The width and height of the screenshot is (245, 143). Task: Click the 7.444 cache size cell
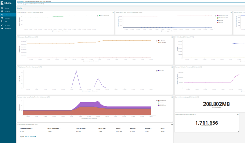(x=100, y=131)
